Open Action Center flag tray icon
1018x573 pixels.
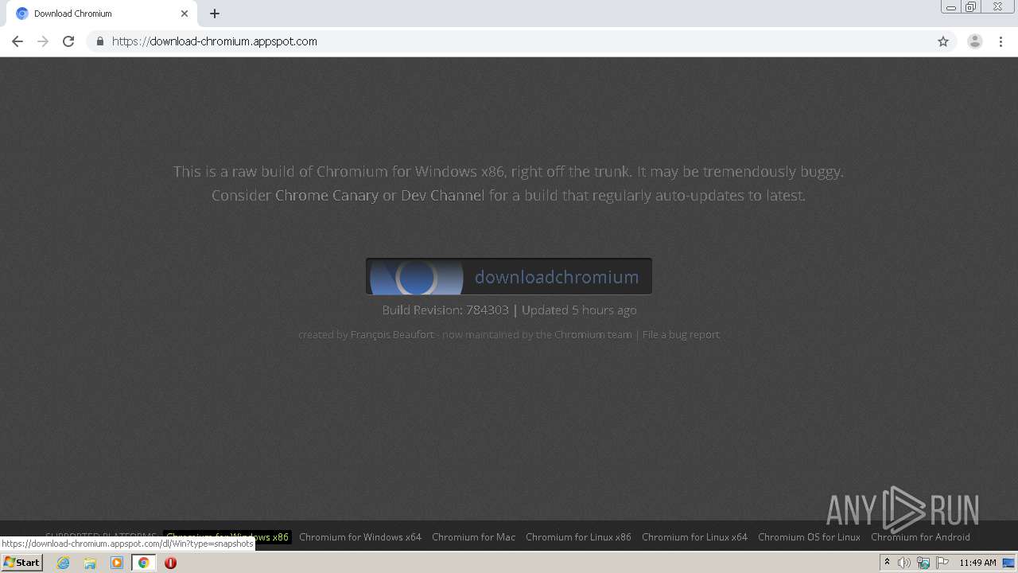point(942,563)
